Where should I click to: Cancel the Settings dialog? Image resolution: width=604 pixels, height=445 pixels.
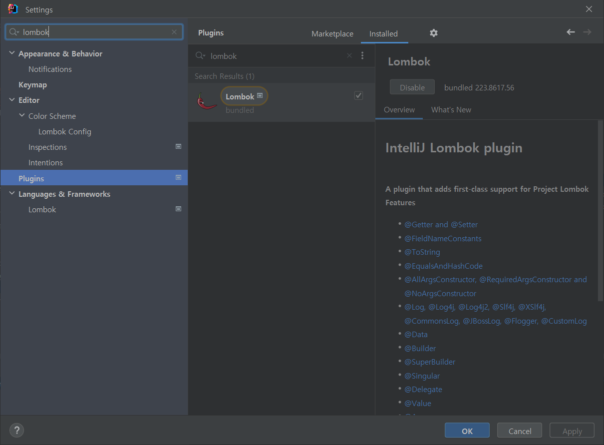(520, 431)
